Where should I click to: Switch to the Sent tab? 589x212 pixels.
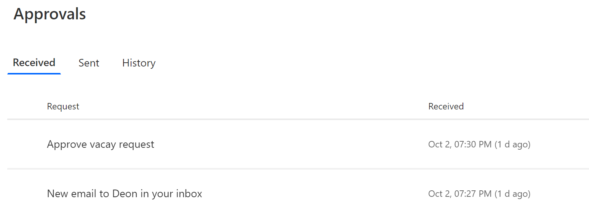89,63
